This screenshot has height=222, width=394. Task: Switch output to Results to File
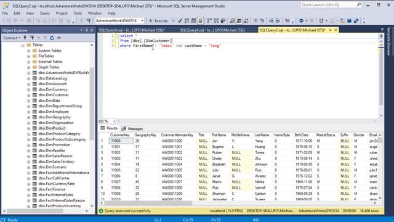[x=246, y=21]
